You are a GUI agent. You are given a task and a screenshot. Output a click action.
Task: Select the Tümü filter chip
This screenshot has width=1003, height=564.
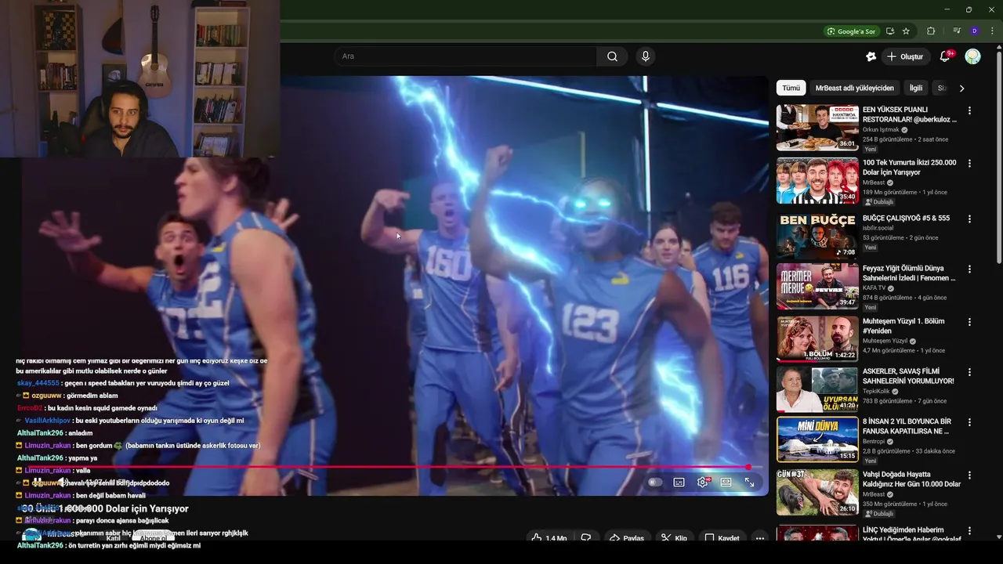click(x=791, y=89)
